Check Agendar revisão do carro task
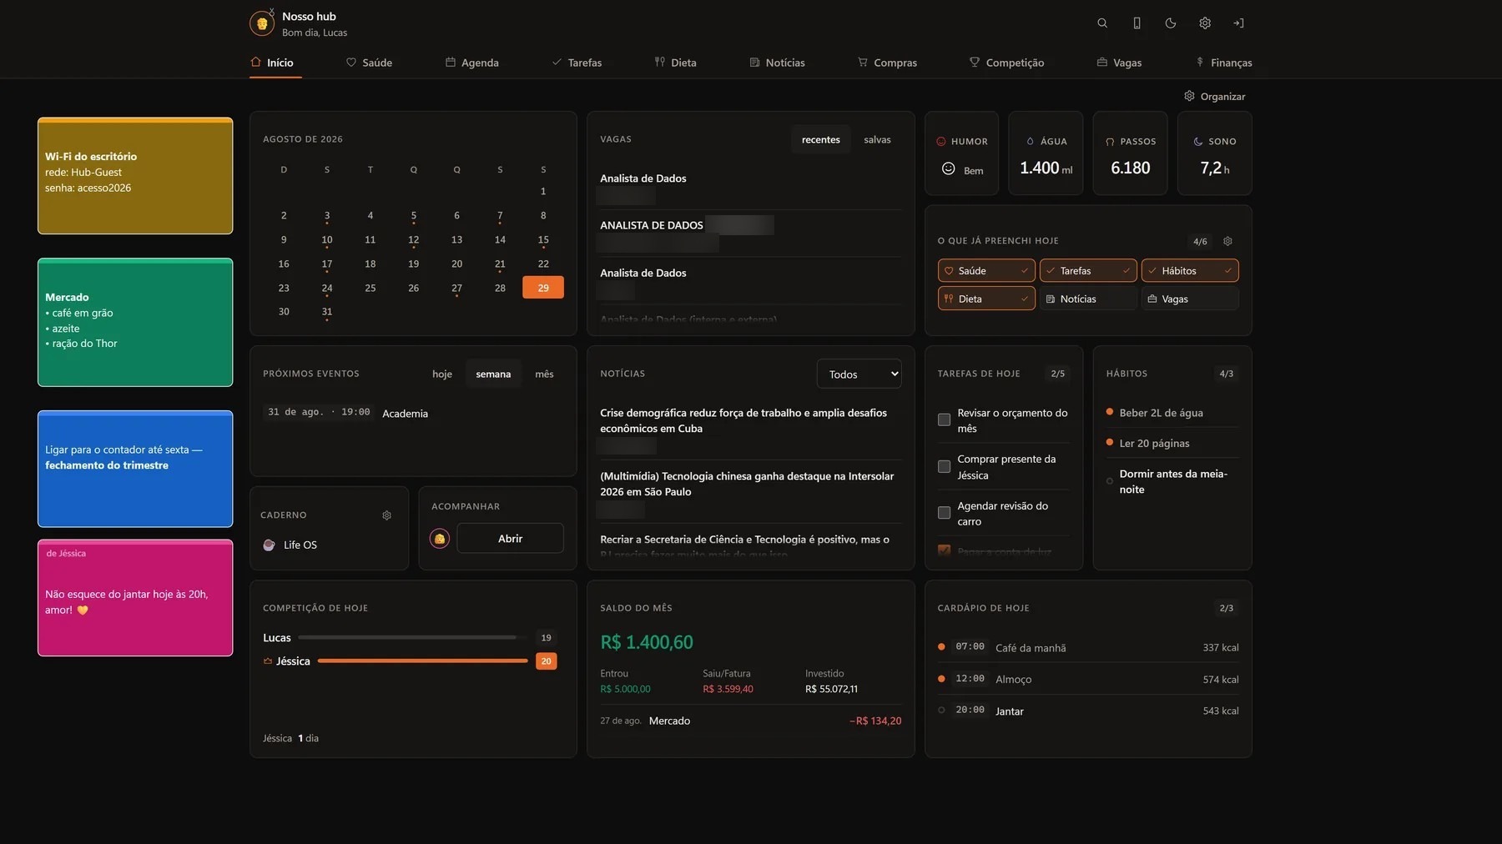 (x=945, y=513)
